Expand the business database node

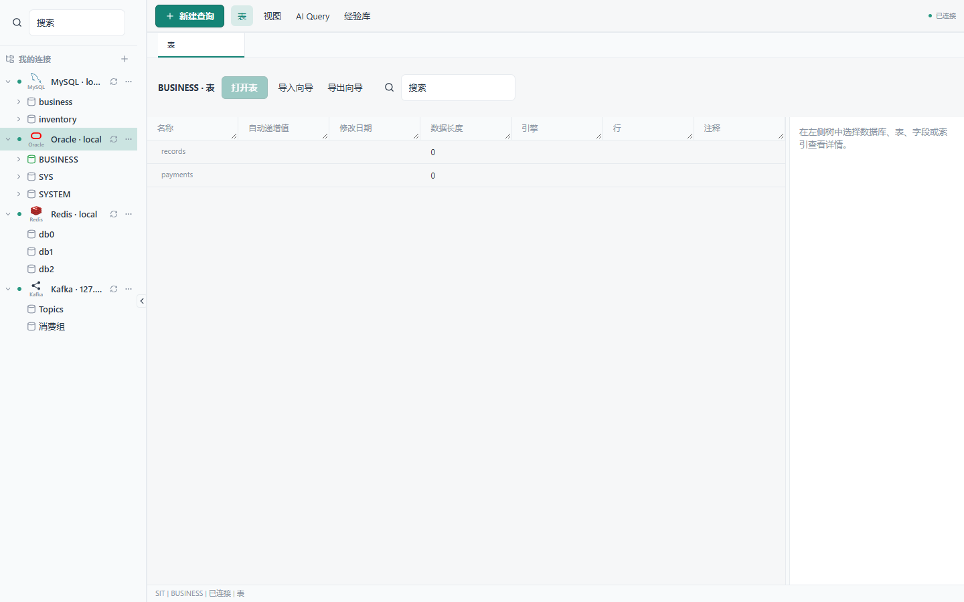(x=19, y=102)
